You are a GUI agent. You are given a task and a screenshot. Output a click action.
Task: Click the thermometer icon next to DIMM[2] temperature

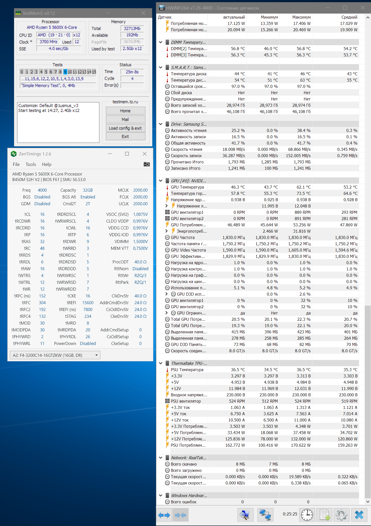[167, 49]
